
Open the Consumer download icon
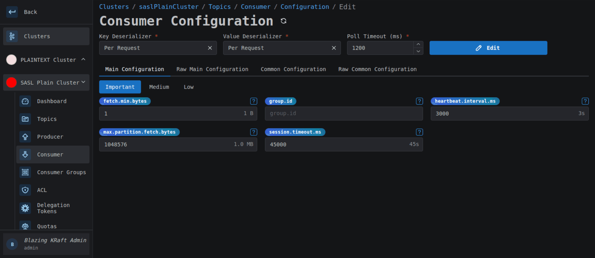tap(25, 154)
